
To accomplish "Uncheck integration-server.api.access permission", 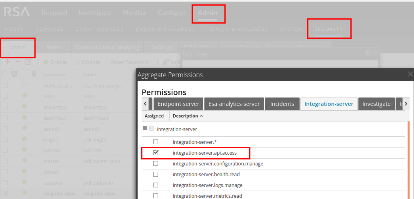I will [156, 153].
